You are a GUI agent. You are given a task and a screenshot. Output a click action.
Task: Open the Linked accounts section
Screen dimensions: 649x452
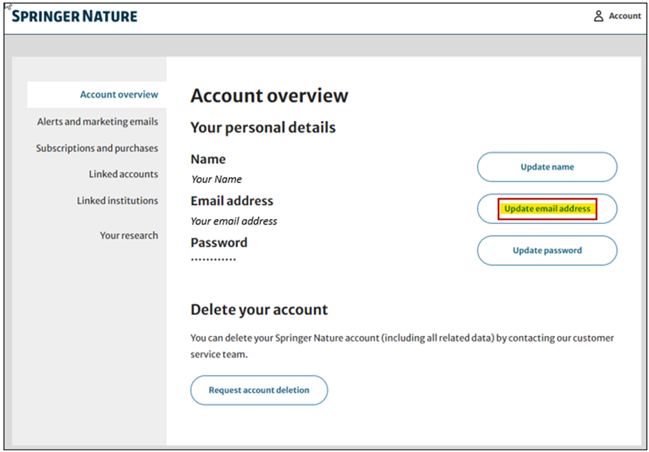(x=123, y=174)
